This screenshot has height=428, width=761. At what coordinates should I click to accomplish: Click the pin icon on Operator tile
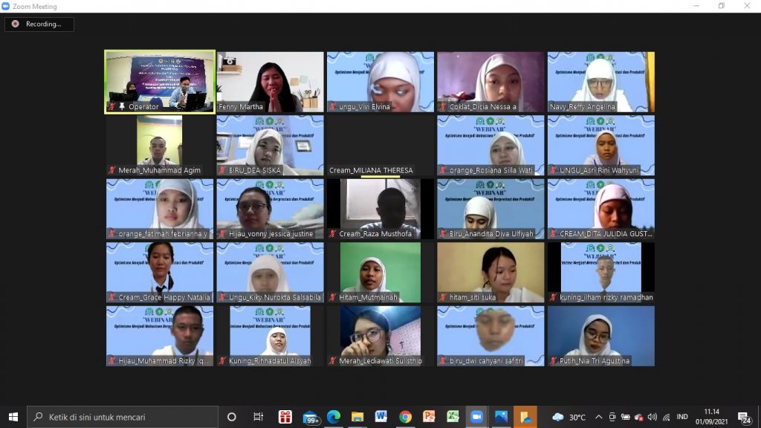pyautogui.click(x=123, y=107)
